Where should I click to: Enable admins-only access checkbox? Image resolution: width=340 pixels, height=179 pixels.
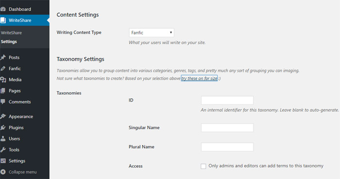[203, 166]
